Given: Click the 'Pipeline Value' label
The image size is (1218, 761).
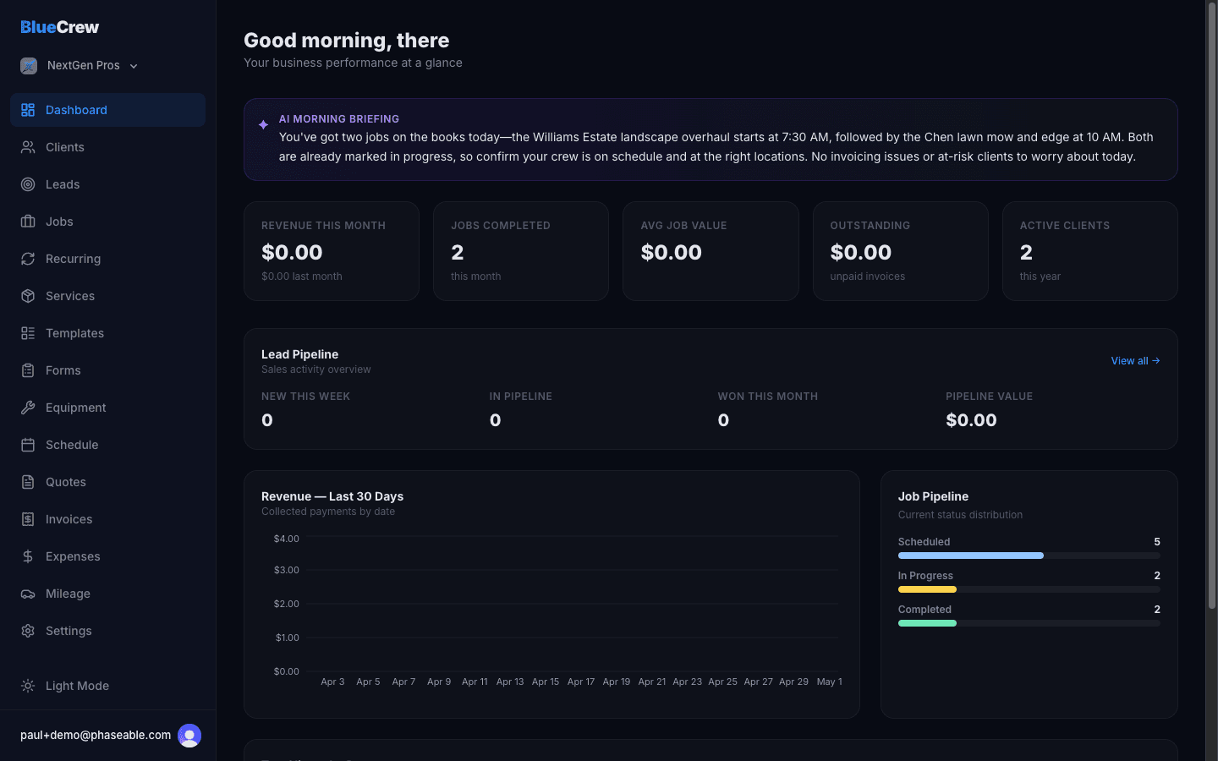Looking at the screenshot, I should click(989, 397).
